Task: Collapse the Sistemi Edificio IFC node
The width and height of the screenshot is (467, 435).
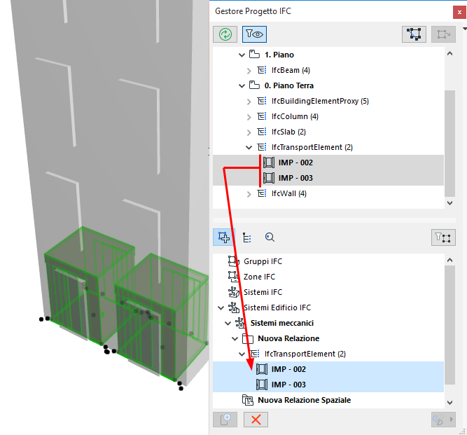Action: click(x=221, y=308)
